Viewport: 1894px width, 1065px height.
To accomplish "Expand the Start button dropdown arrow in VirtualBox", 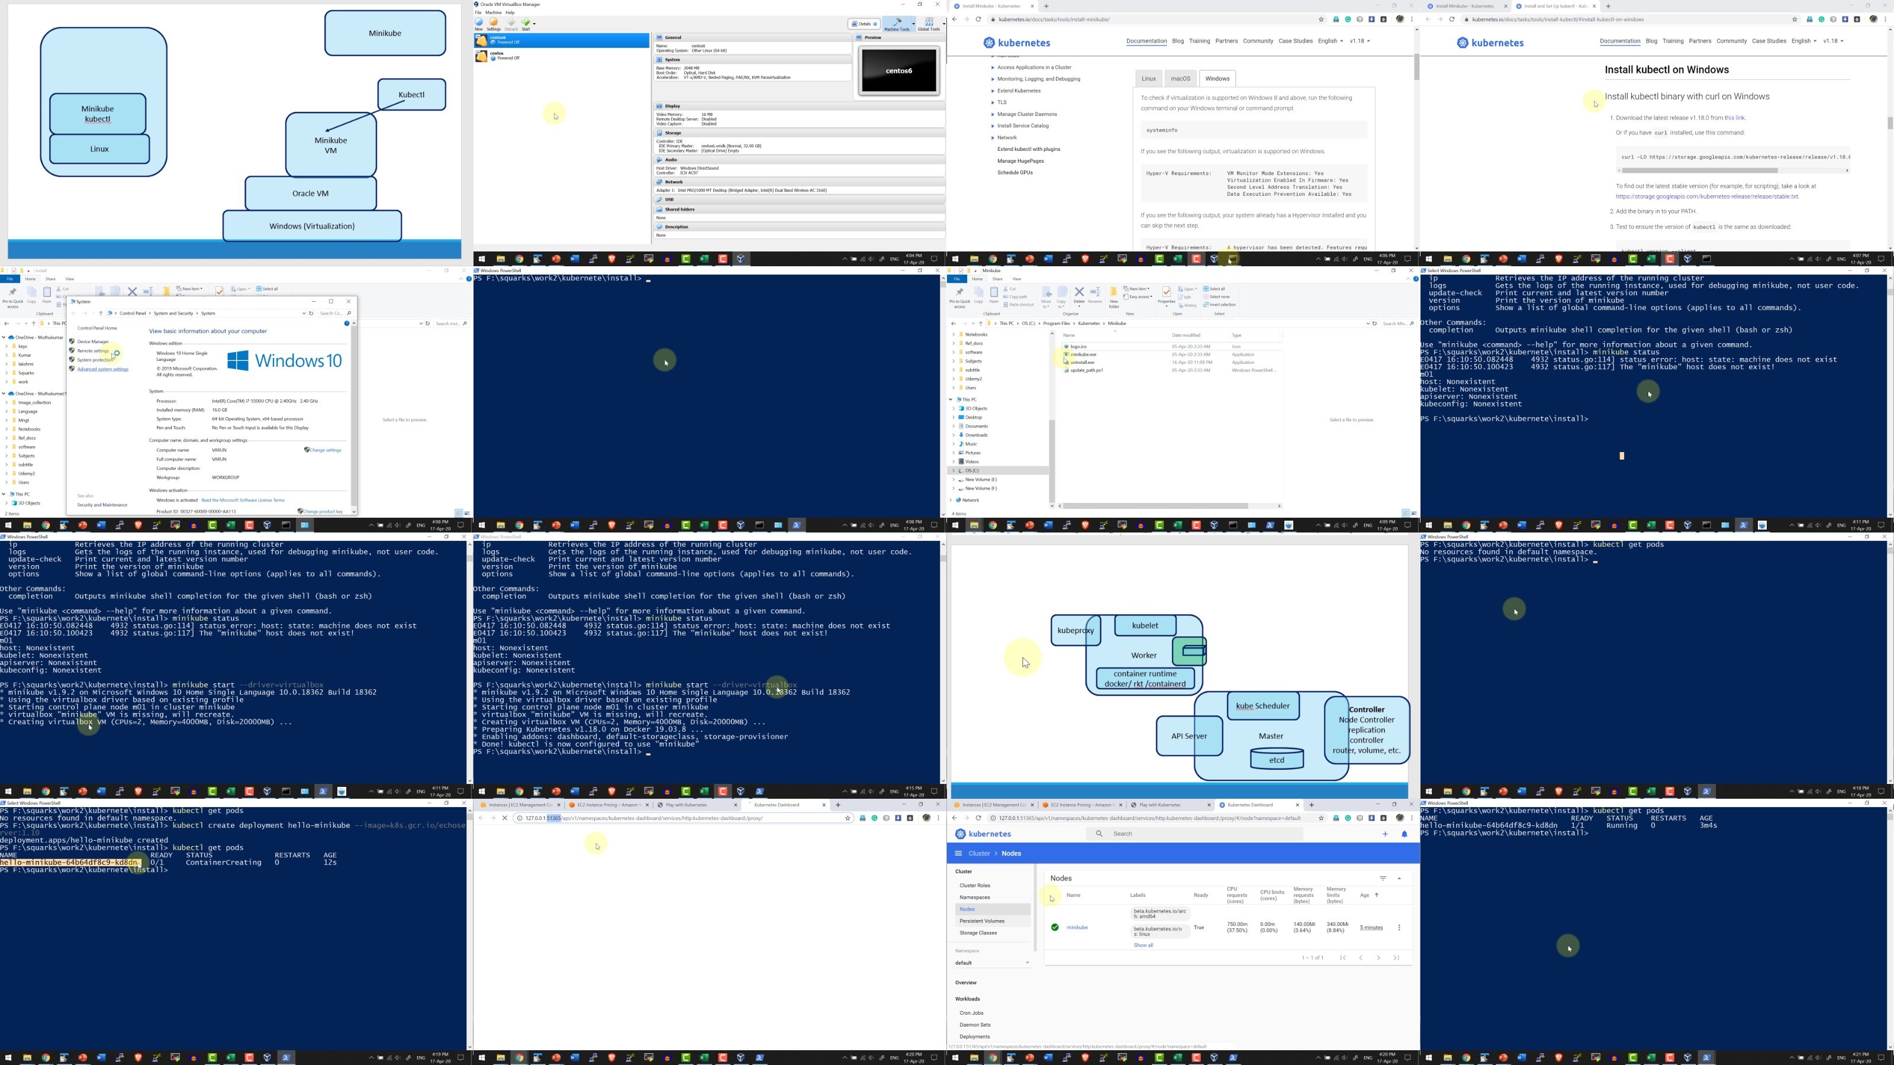I will pyautogui.click(x=534, y=23).
